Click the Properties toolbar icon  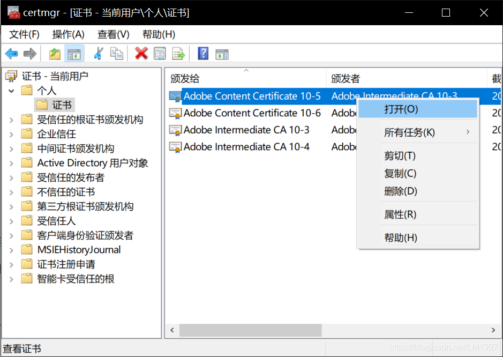coord(160,54)
